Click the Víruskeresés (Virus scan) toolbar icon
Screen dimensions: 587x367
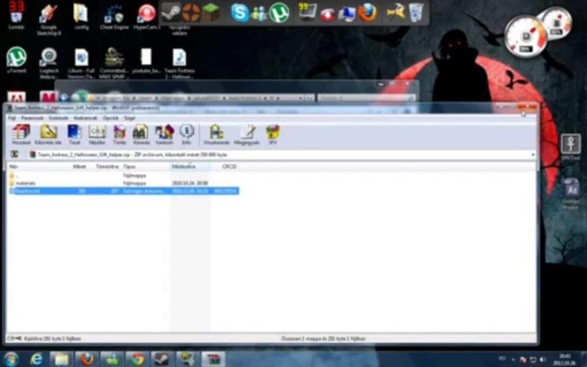(x=217, y=135)
